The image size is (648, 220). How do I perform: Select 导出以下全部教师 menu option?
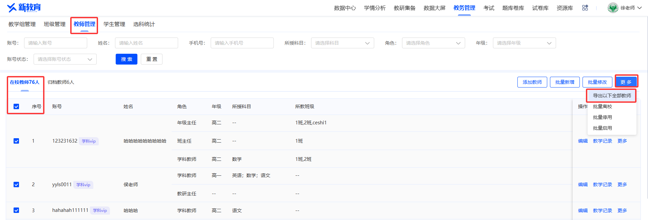tap(612, 96)
